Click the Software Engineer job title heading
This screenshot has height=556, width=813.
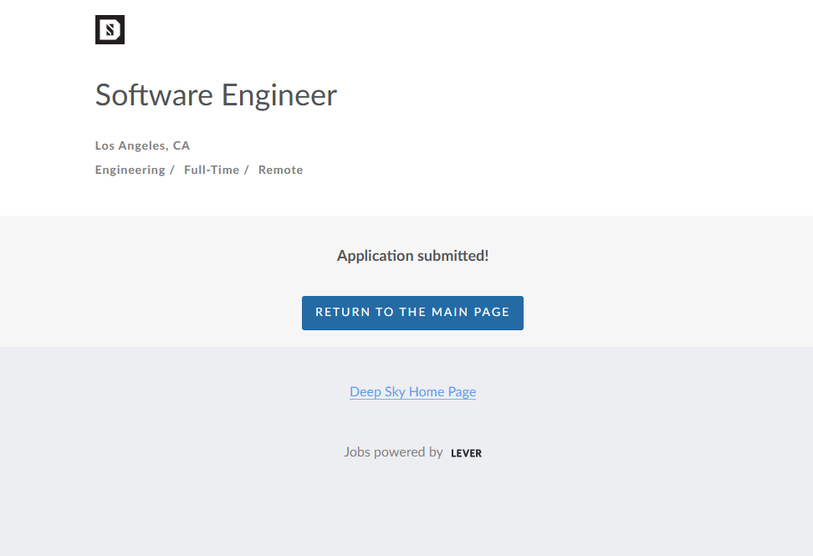point(216,95)
